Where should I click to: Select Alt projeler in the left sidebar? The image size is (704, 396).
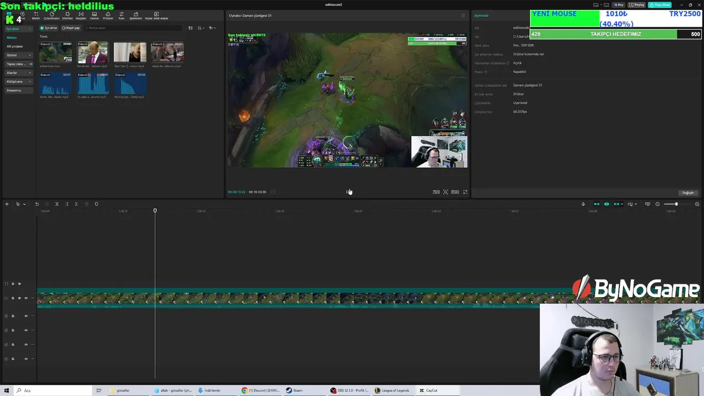15,46
